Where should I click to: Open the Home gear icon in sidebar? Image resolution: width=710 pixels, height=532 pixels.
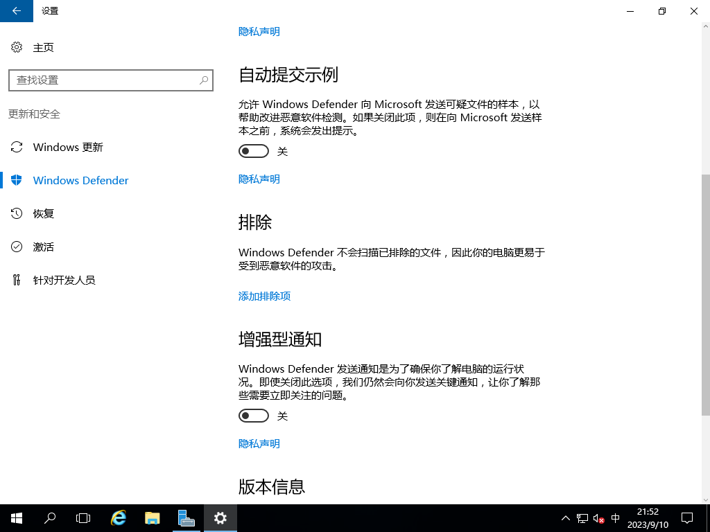pos(17,47)
